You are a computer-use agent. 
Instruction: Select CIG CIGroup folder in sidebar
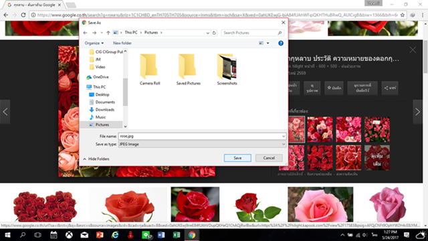point(106,52)
